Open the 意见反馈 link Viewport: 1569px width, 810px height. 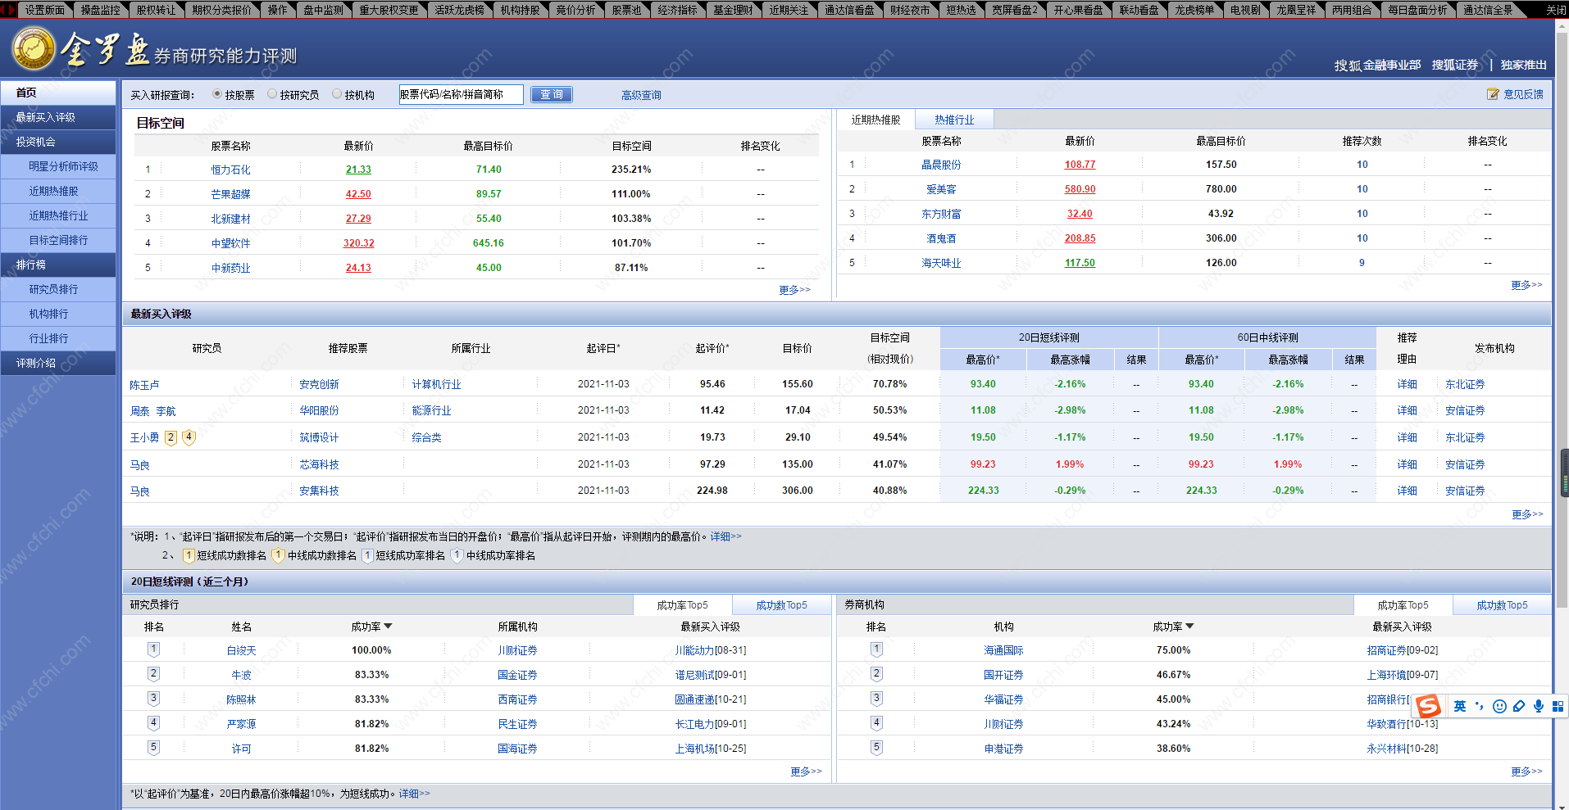(x=1523, y=94)
